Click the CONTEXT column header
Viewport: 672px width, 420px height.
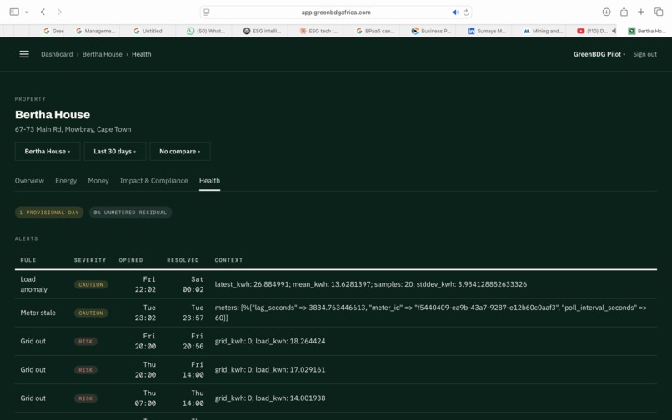(228, 260)
